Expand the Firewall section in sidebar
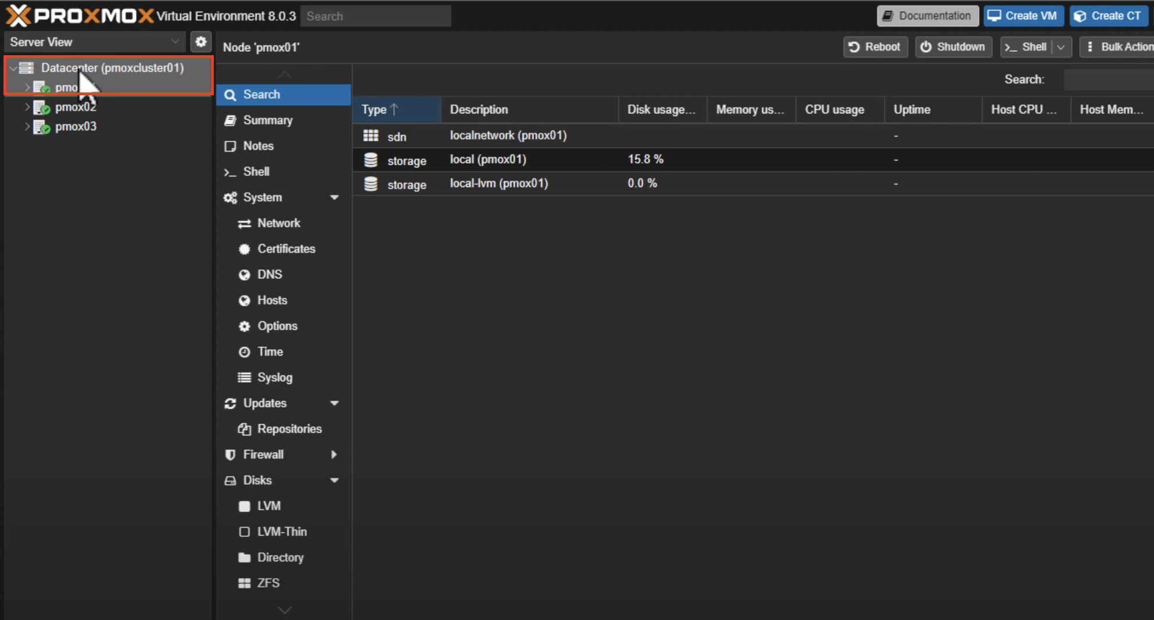Image resolution: width=1154 pixels, height=620 pixels. coord(334,455)
